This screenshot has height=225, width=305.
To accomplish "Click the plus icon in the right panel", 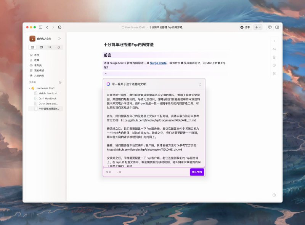I will pyautogui.click(x=274, y=41).
